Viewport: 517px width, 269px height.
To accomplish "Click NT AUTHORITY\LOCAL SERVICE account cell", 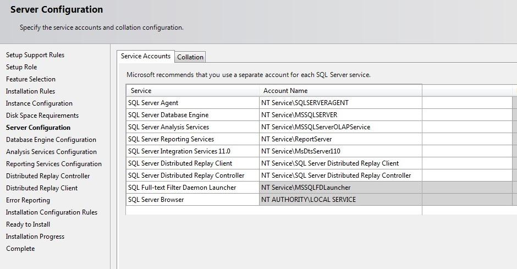I will [340, 200].
